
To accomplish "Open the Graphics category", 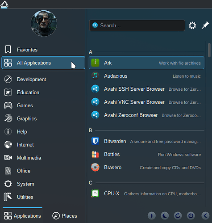I will pyautogui.click(x=43, y=118).
